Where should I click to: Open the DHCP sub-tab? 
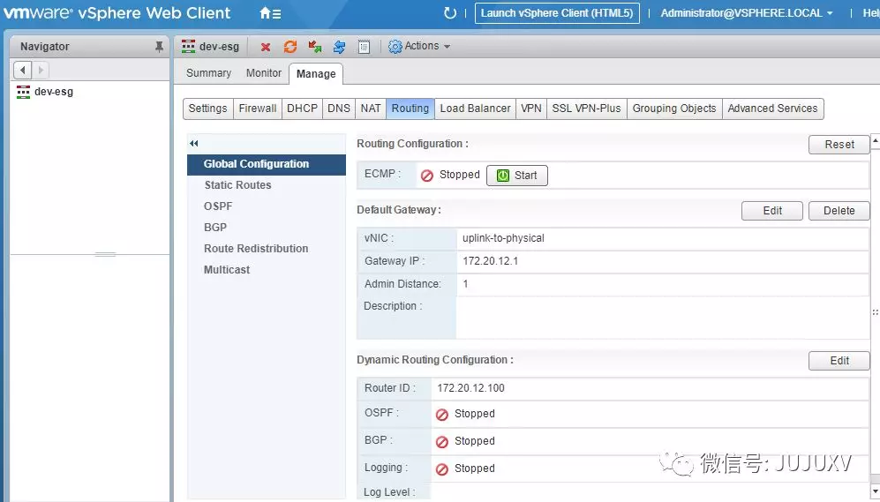point(303,109)
